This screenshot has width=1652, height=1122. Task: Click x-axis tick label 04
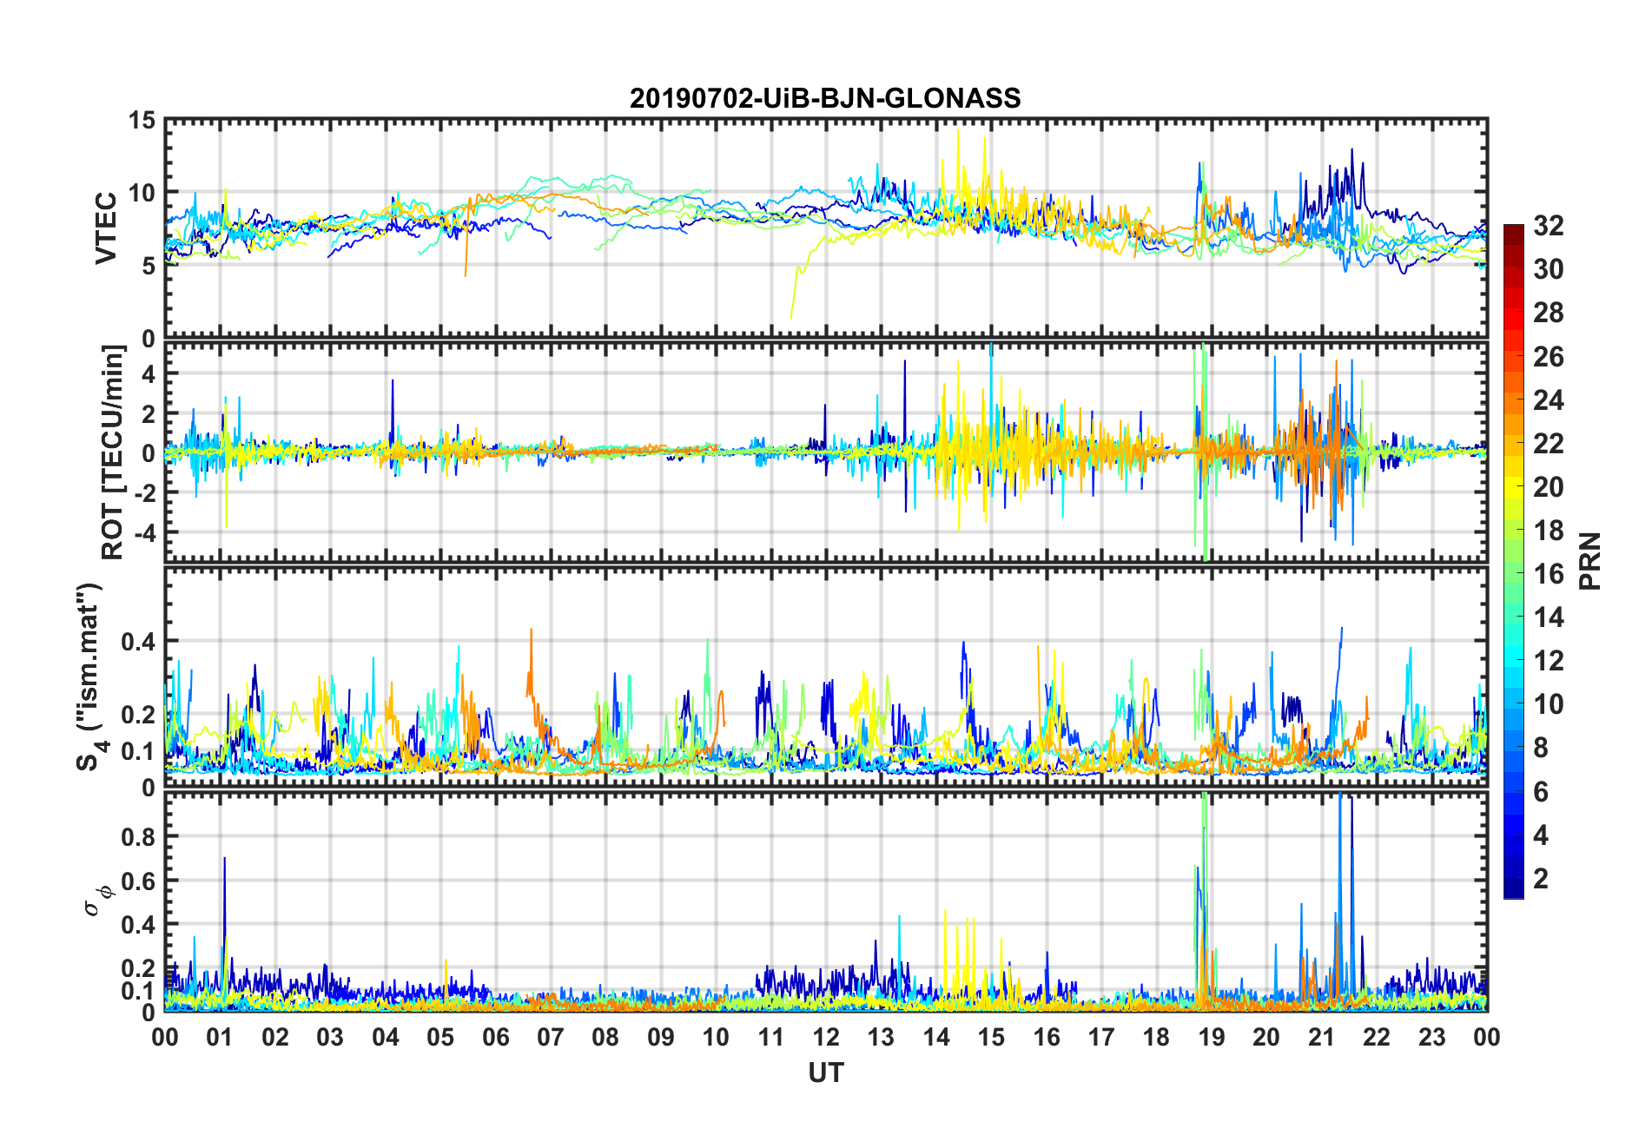pyautogui.click(x=386, y=1037)
